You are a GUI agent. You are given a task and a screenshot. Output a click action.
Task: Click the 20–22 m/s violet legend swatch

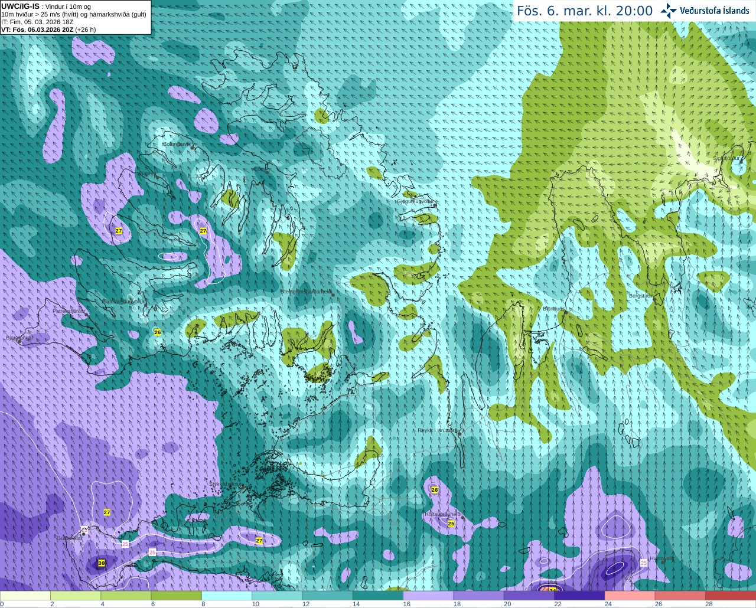(529, 596)
